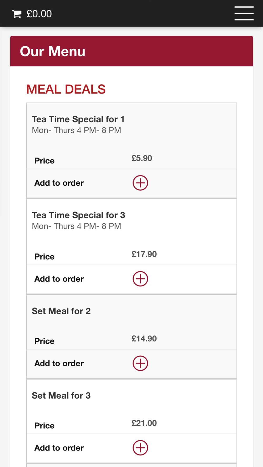Click the MEAL DEALS section heading

point(66,89)
